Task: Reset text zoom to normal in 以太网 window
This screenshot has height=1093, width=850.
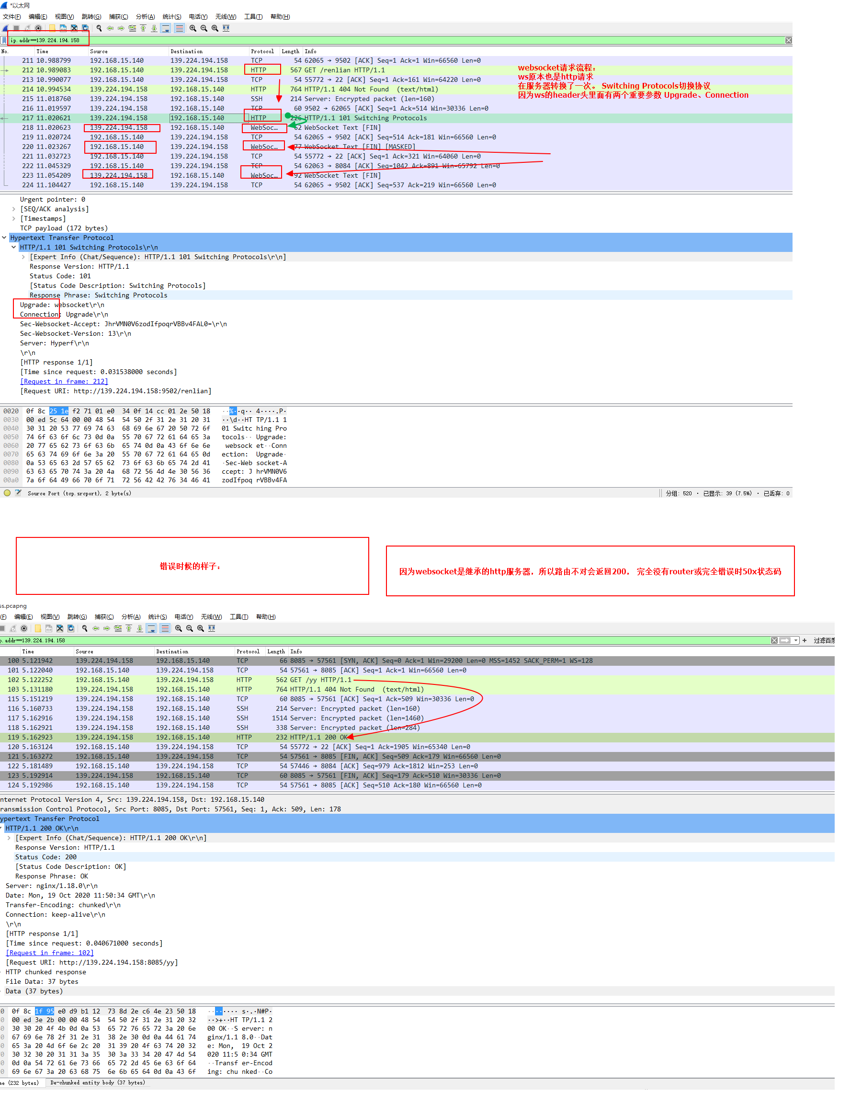Action: point(215,28)
